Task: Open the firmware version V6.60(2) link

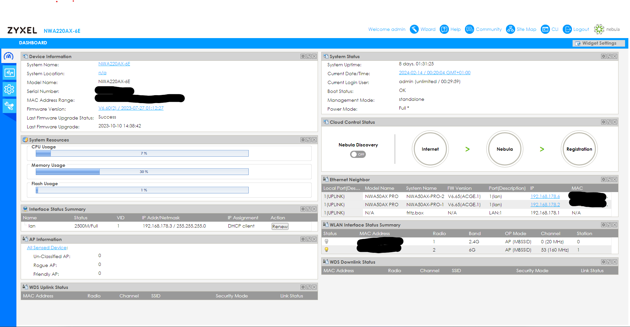Action: click(131, 108)
